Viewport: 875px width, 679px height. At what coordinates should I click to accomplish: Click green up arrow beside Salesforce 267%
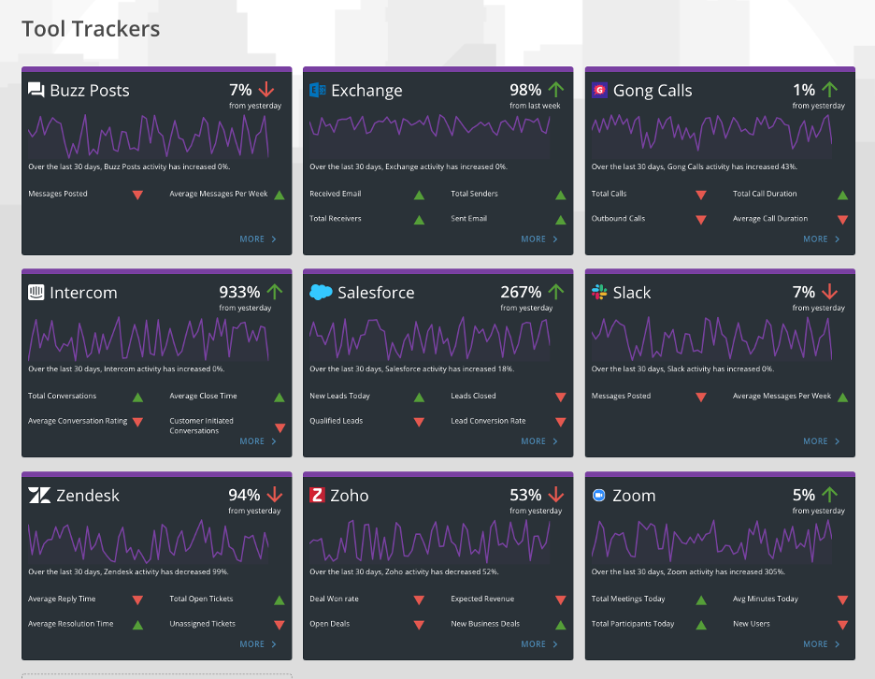coord(556,292)
